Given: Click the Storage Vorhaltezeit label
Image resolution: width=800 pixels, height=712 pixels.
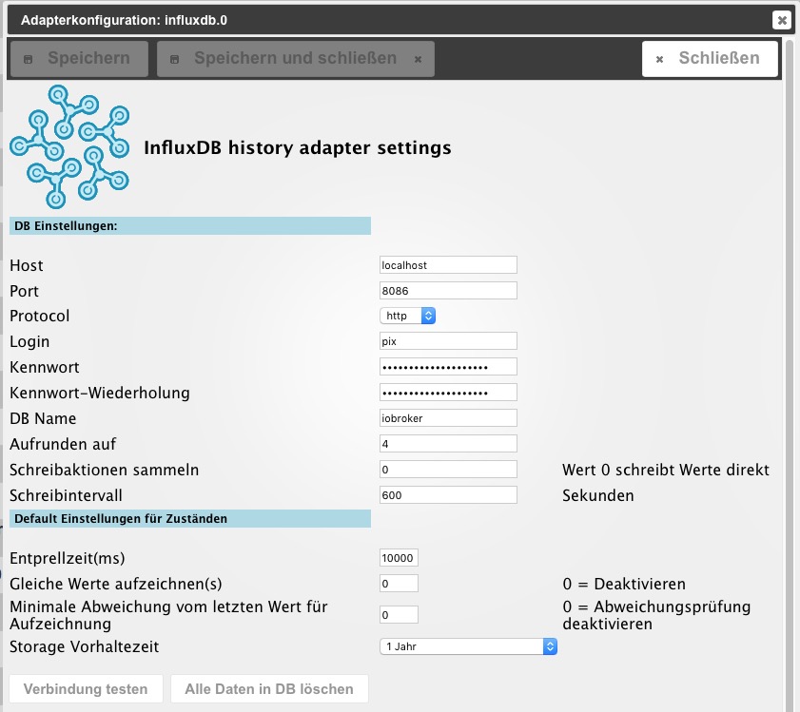Looking at the screenshot, I should 84,646.
